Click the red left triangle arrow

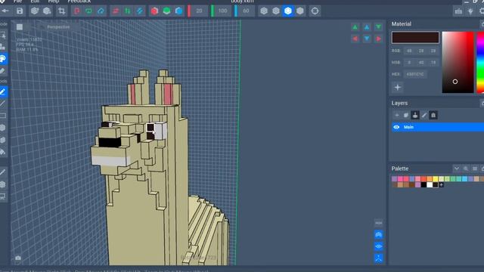click(355, 39)
